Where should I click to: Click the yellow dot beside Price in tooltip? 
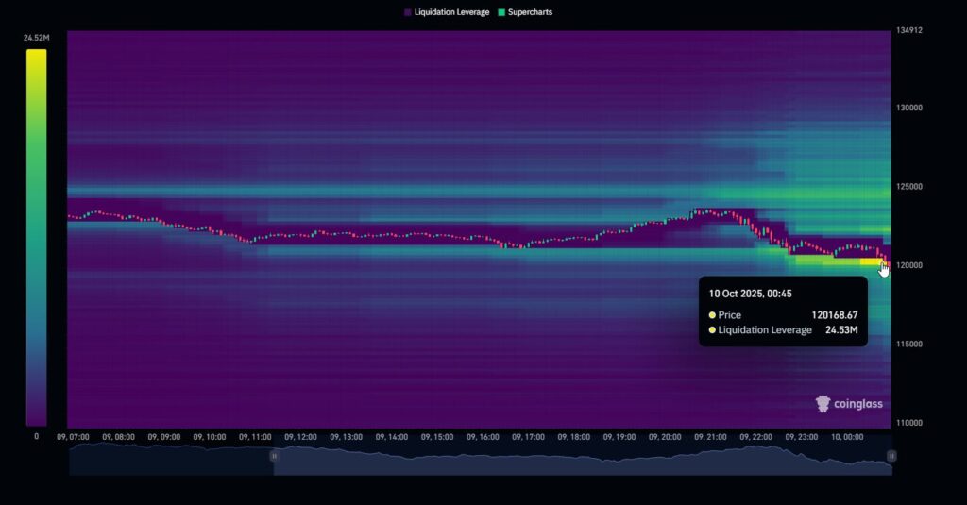pos(712,314)
